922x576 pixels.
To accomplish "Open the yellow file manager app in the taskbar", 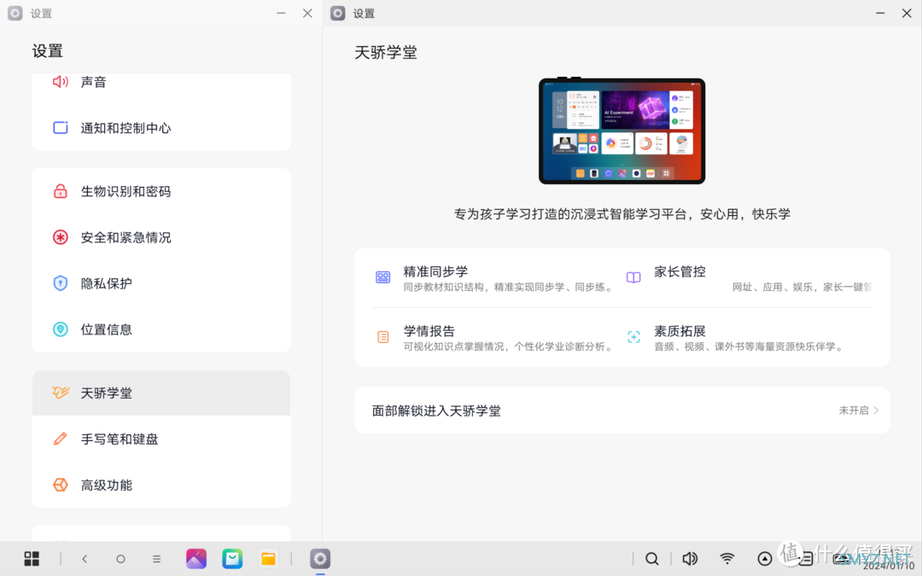I will click(x=268, y=558).
